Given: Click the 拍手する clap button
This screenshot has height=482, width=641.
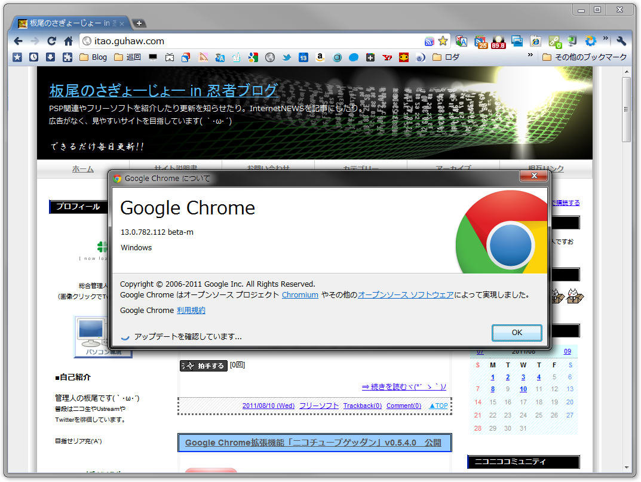Looking at the screenshot, I should tap(204, 366).
